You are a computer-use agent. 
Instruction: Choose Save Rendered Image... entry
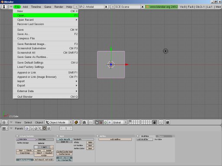coord(46,44)
